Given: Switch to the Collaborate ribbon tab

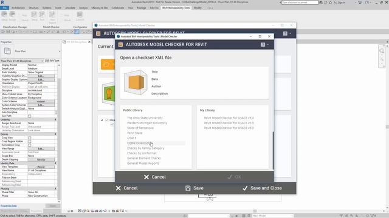Looking at the screenshot, I should (117, 8).
